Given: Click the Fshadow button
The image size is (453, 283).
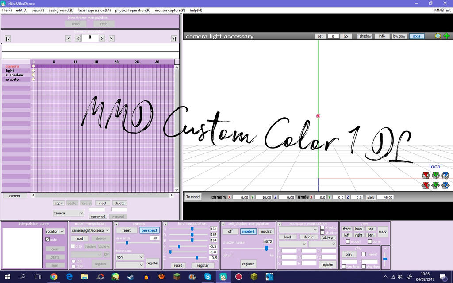Looking at the screenshot, I should [365, 36].
